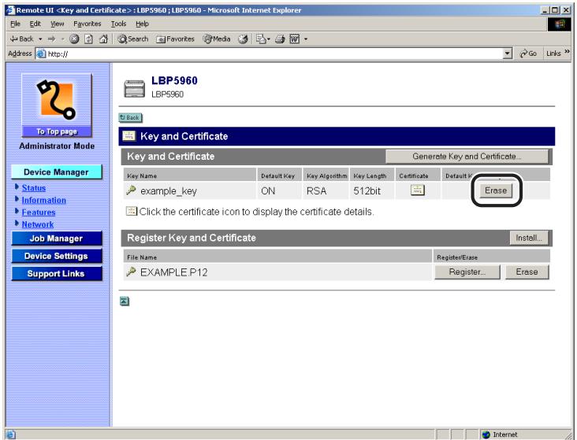577x440 pixels.
Task: Expand the Address bar dropdown
Action: (x=508, y=54)
